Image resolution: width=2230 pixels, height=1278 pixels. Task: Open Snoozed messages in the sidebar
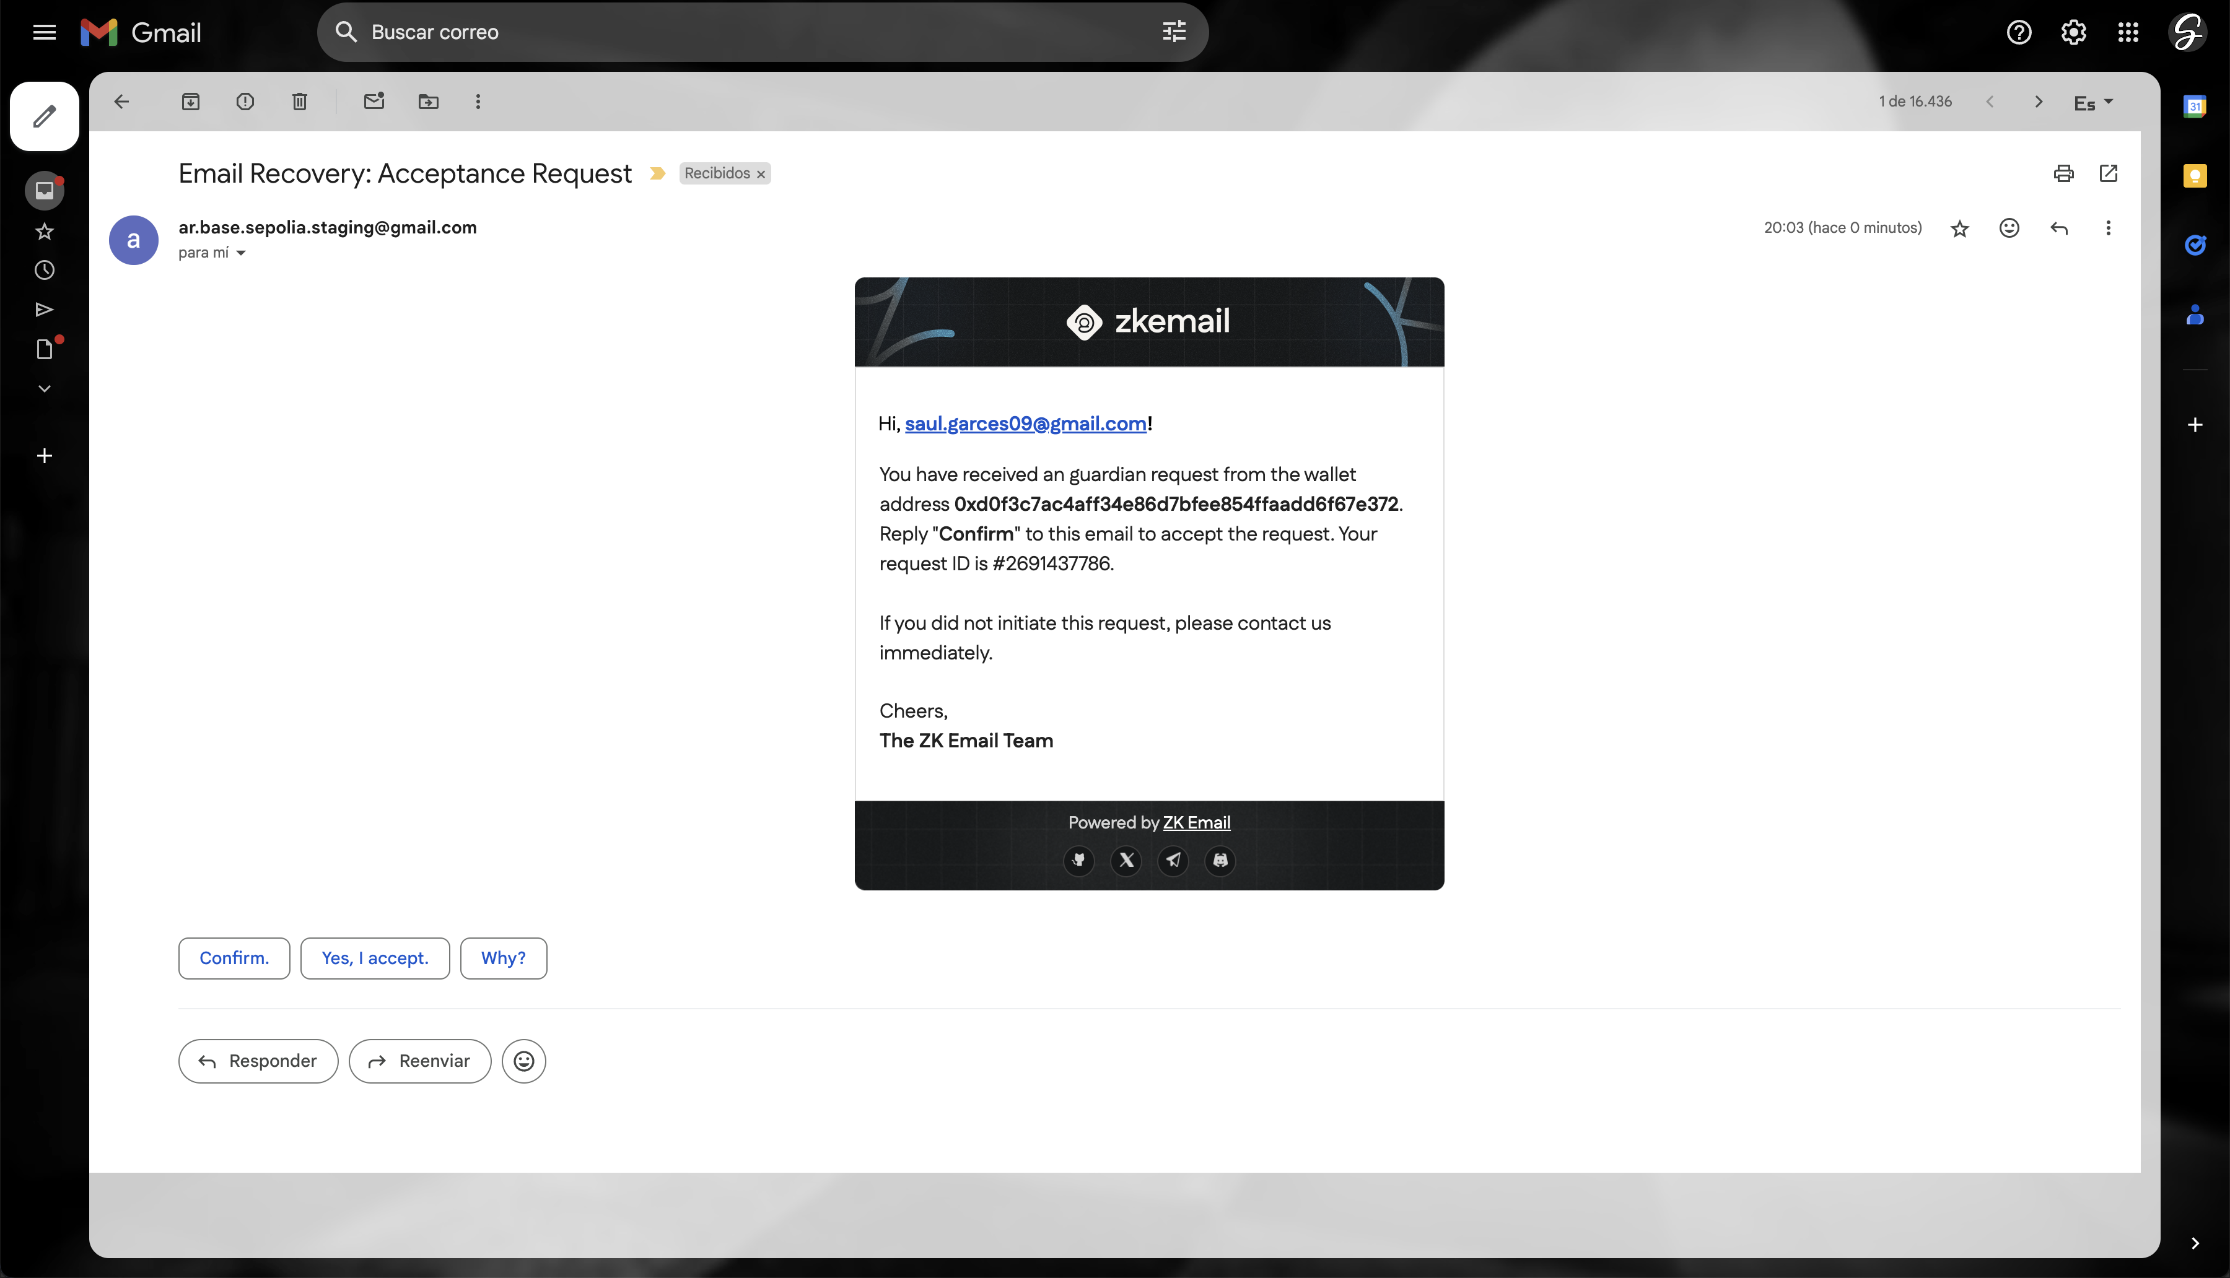(44, 271)
